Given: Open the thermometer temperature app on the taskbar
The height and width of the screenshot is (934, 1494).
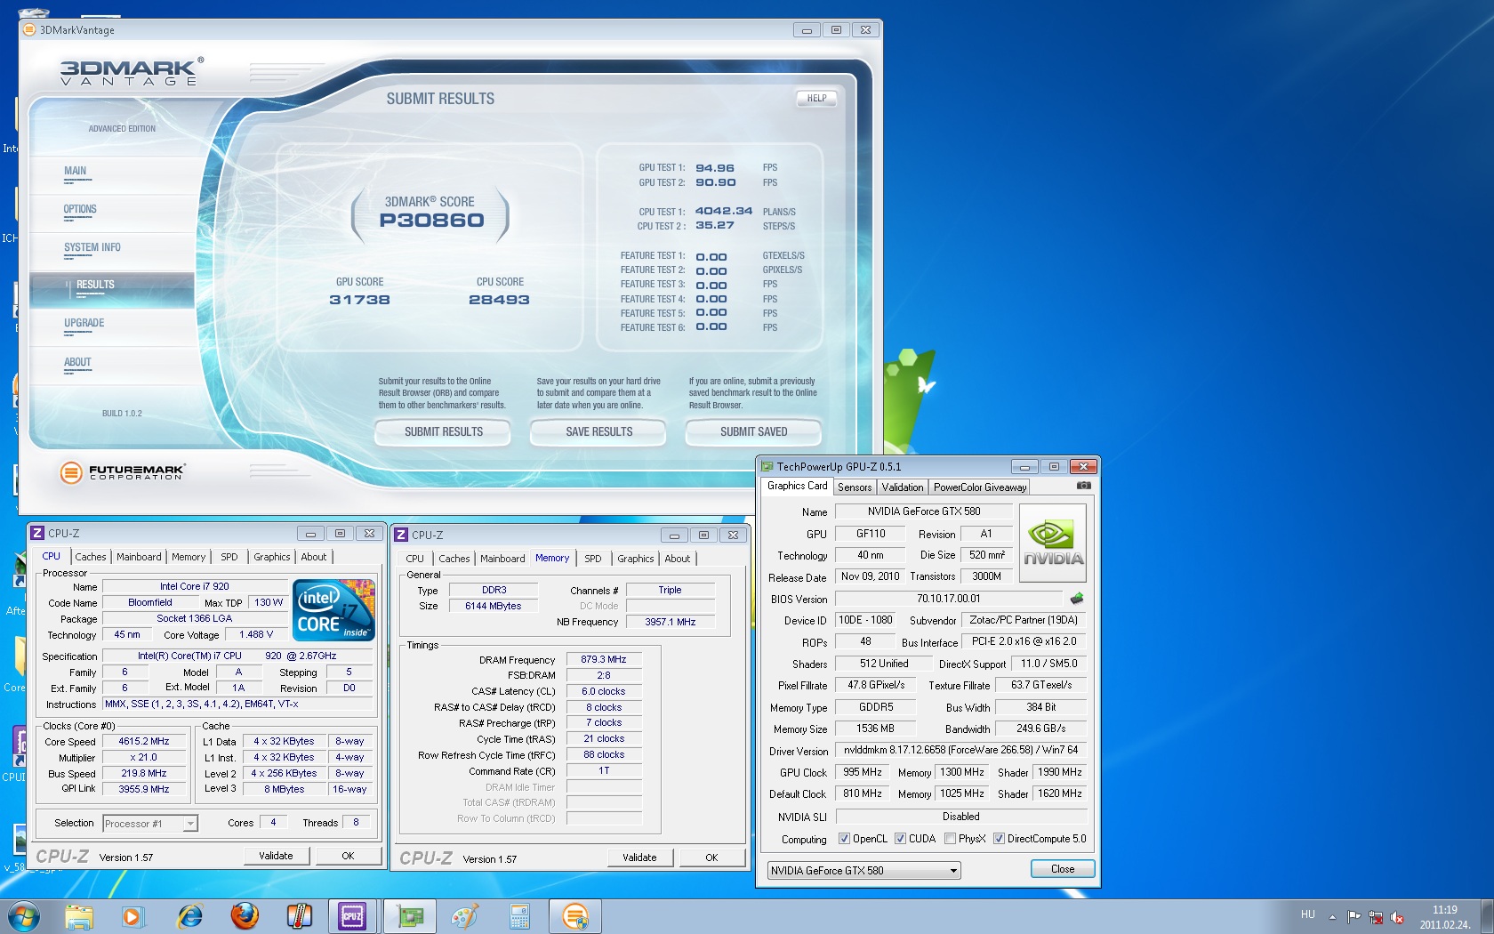Looking at the screenshot, I should tap(299, 916).
